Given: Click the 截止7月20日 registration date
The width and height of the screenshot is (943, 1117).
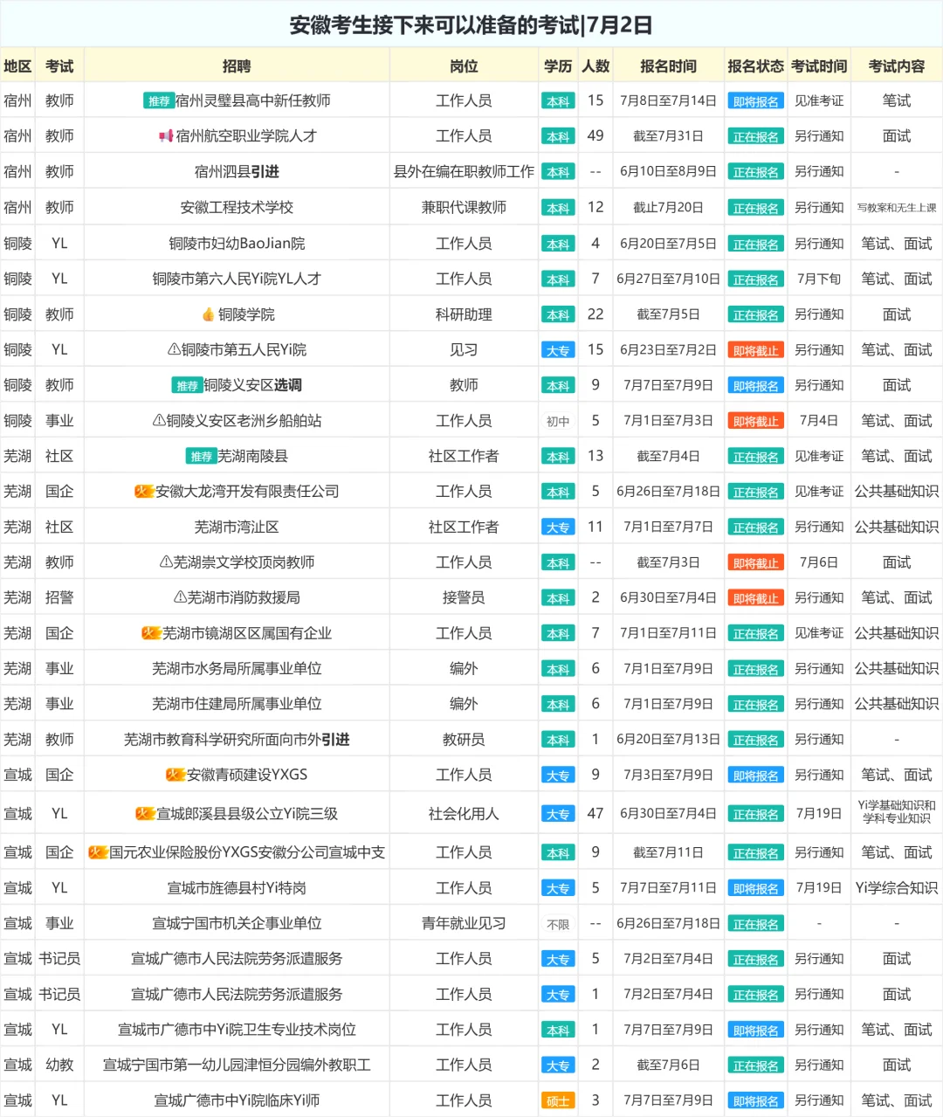Looking at the screenshot, I should click(668, 208).
